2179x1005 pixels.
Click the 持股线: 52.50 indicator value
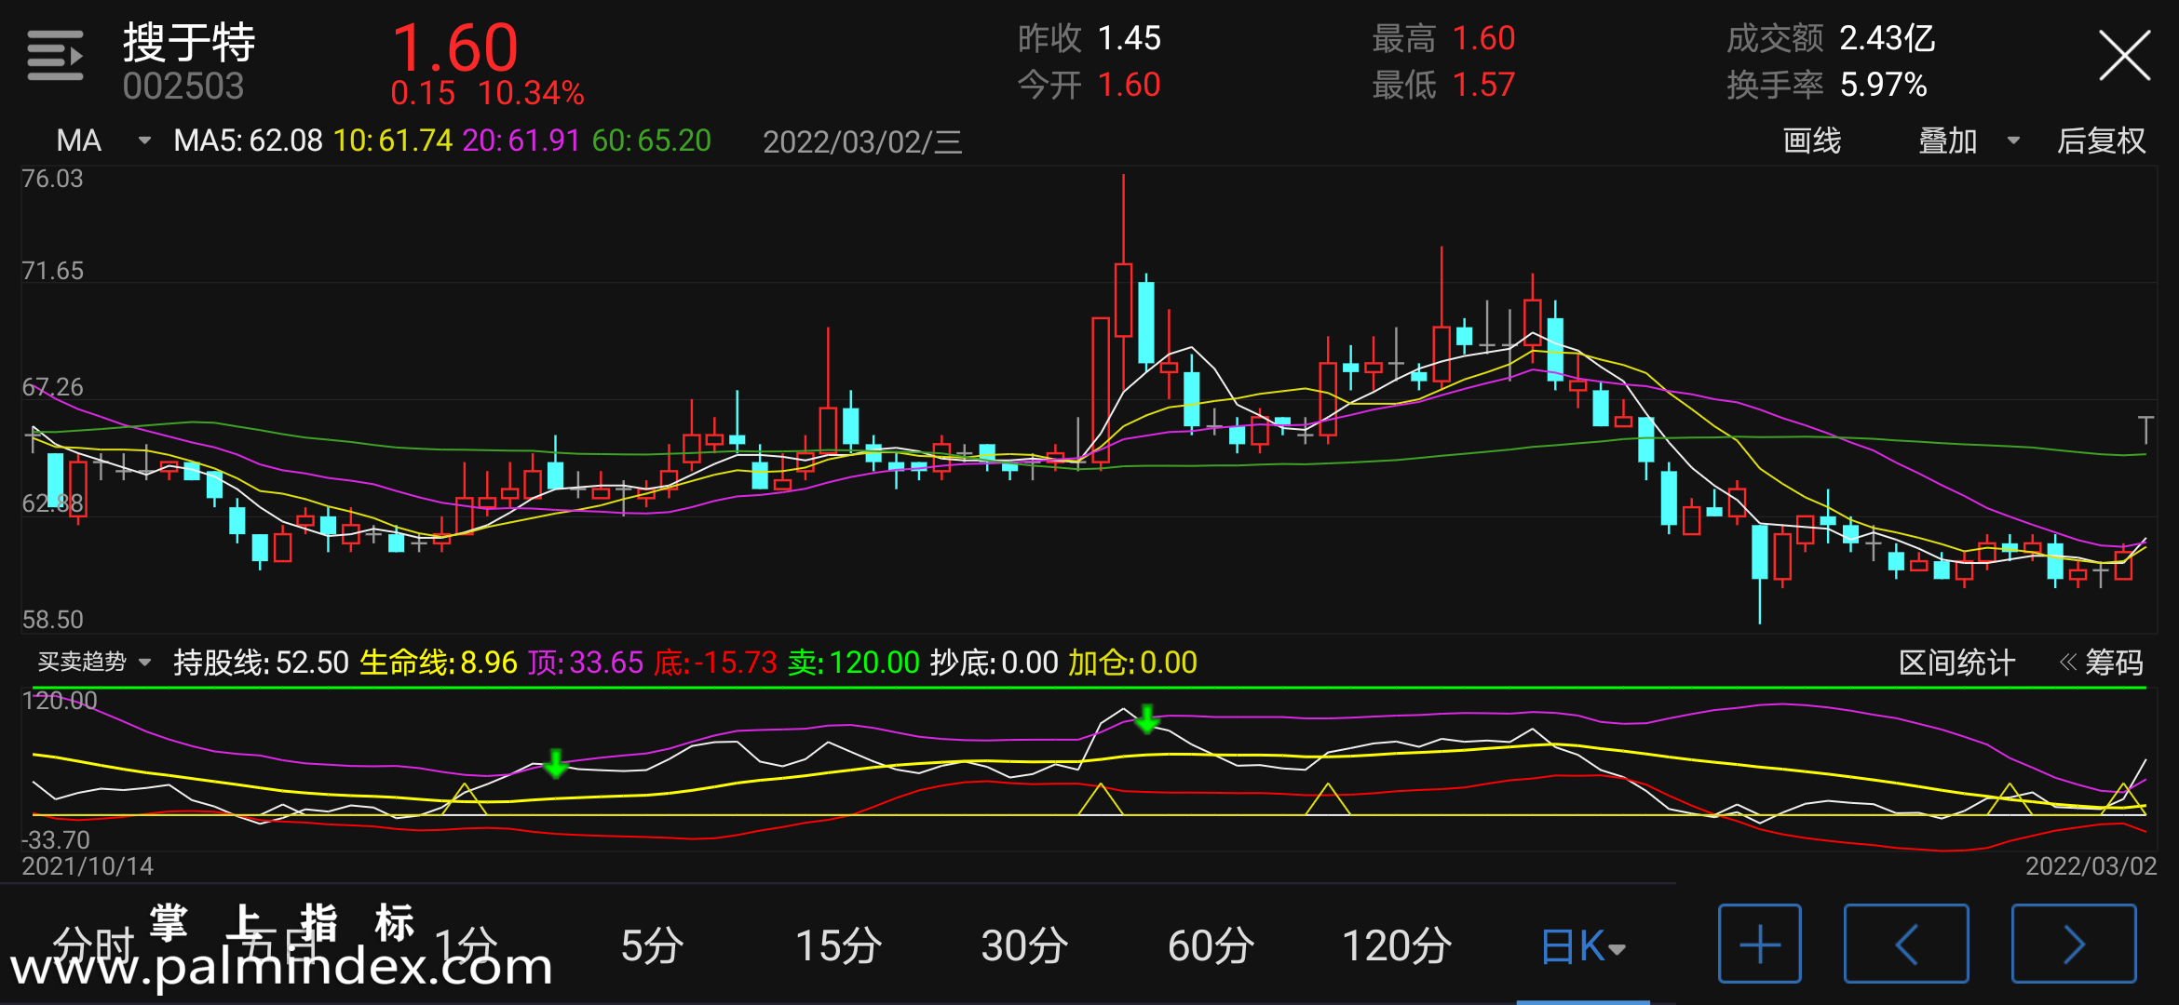tap(261, 663)
